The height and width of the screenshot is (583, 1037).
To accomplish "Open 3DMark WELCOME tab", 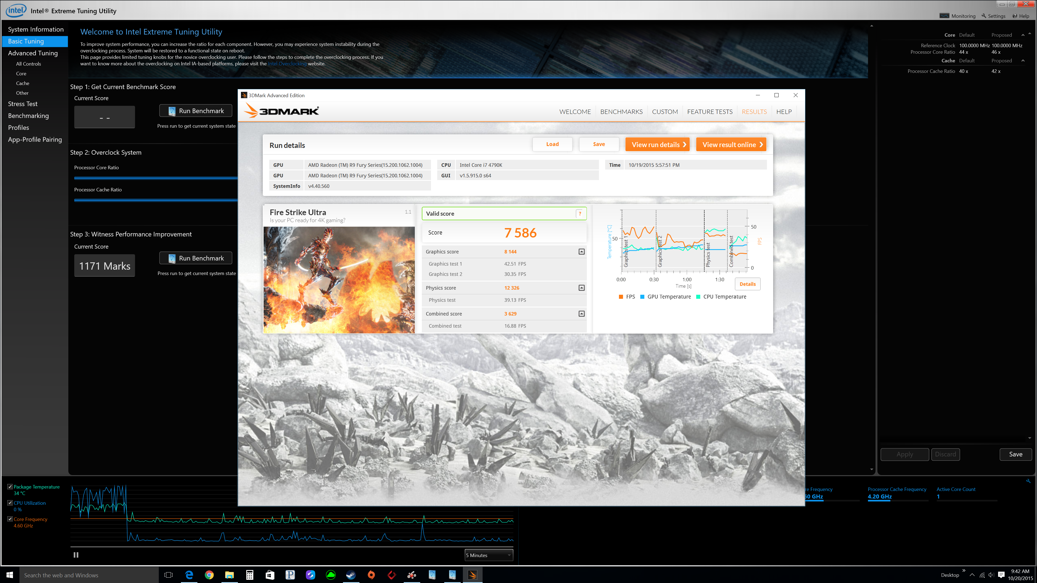I will (575, 112).
